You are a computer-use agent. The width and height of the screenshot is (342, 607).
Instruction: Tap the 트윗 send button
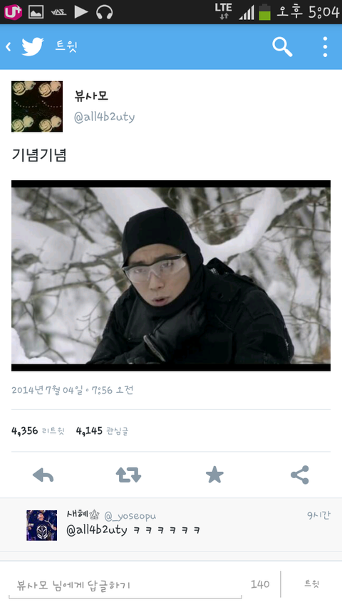pos(312,584)
